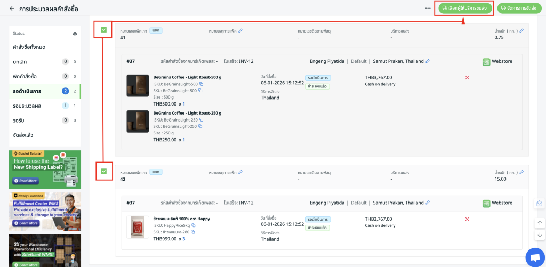546x267 pixels.
Task: Edit the package 41 weight pencil icon
Action: (521, 30)
